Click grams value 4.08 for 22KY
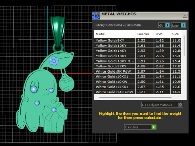This screenshot has width=195, height=146. point(141,66)
